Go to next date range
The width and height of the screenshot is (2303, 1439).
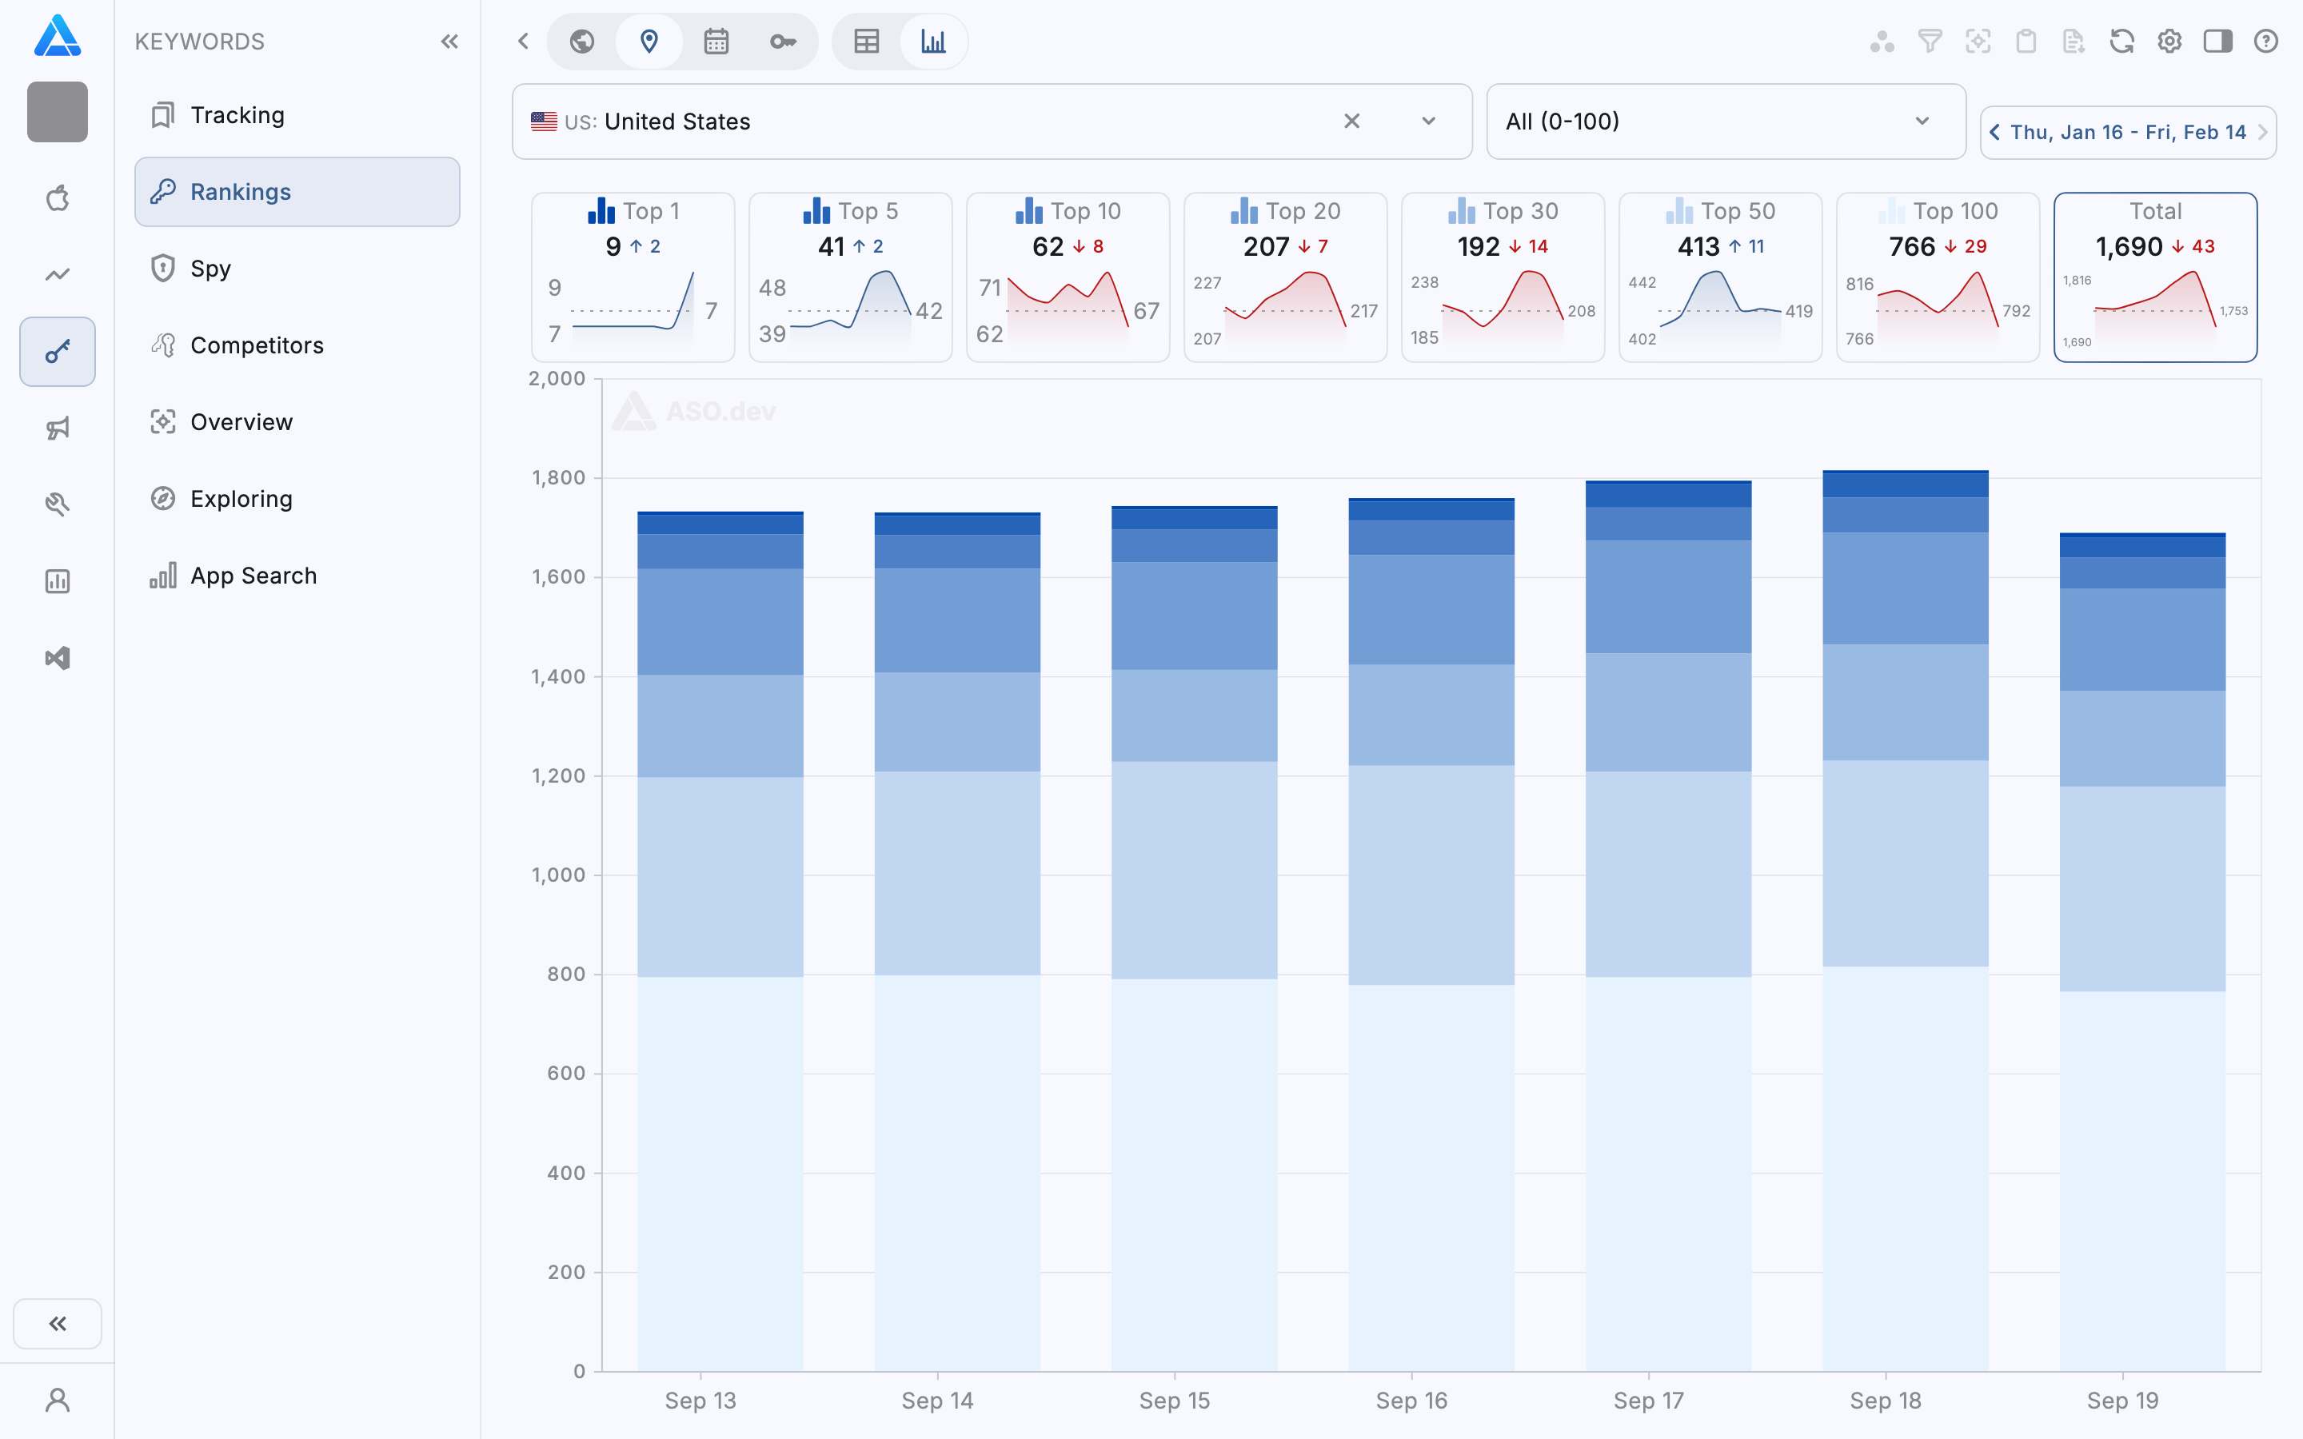click(x=2263, y=132)
